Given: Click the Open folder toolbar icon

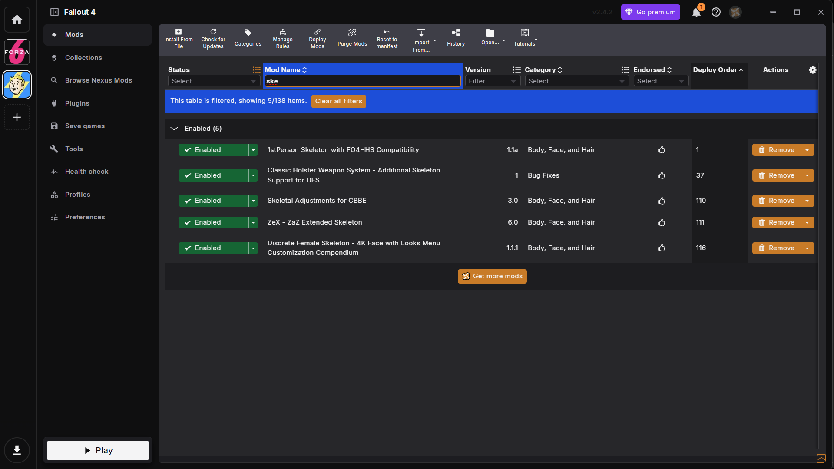Looking at the screenshot, I should (490, 38).
